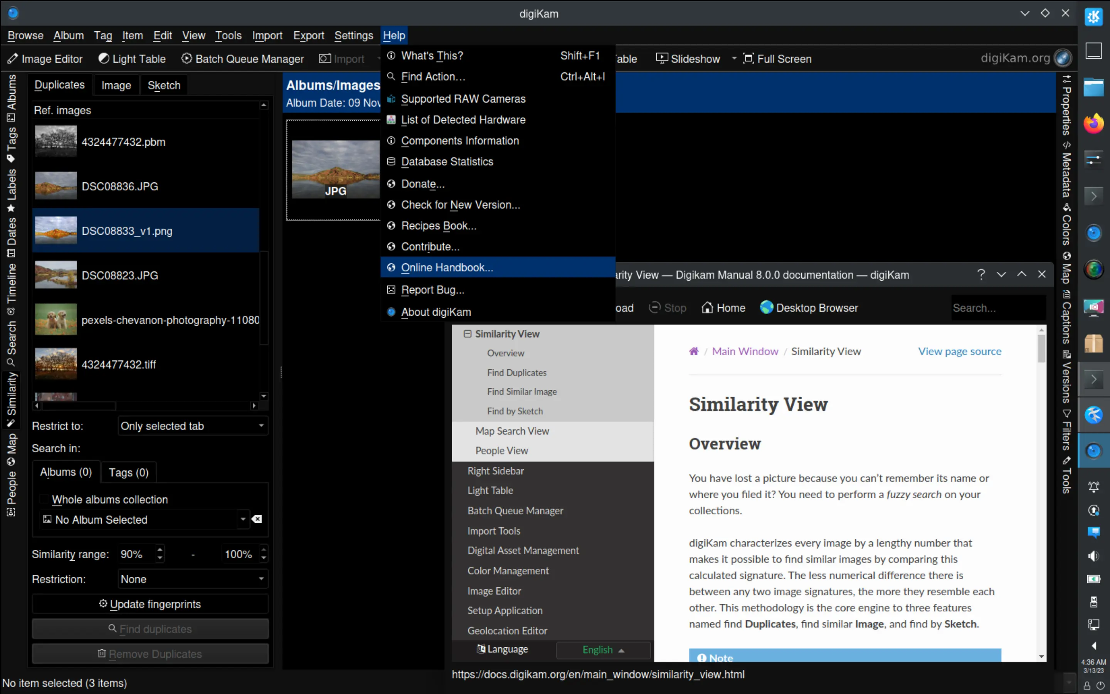Screen dimensions: 1110x694
Task: Open manual in Desktop Browser
Action: pyautogui.click(x=809, y=308)
